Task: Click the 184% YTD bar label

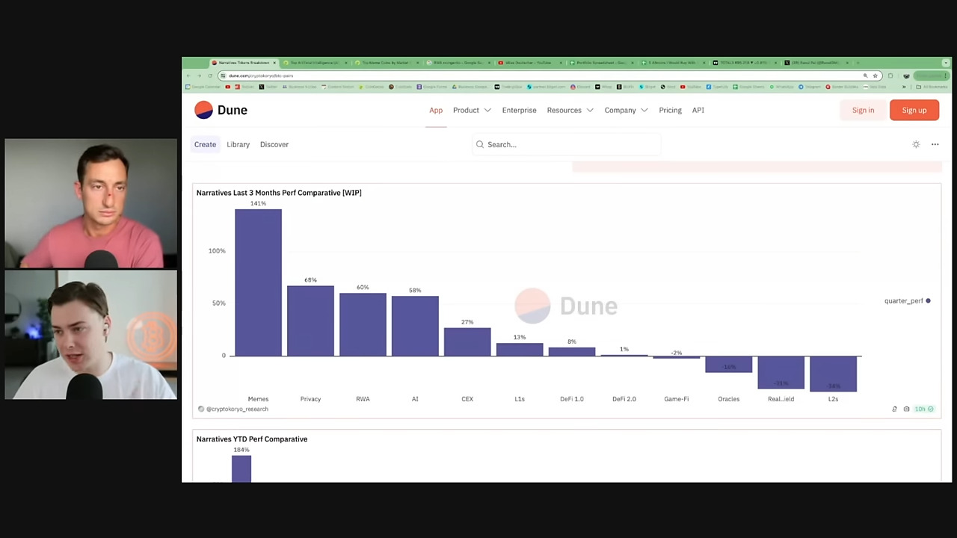Action: pos(241,450)
